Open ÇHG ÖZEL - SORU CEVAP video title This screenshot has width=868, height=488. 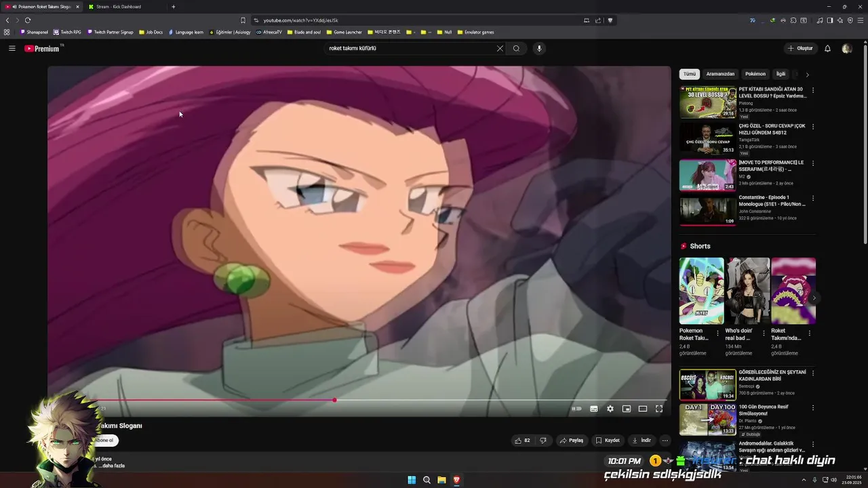pos(772,129)
